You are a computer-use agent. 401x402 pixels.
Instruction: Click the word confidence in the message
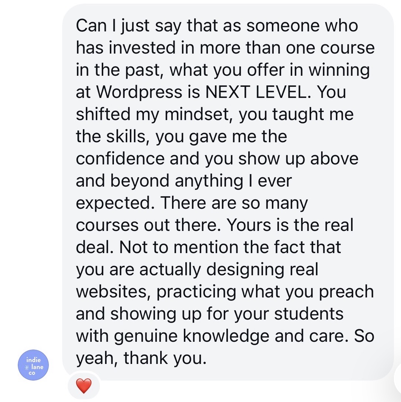[x=120, y=159]
